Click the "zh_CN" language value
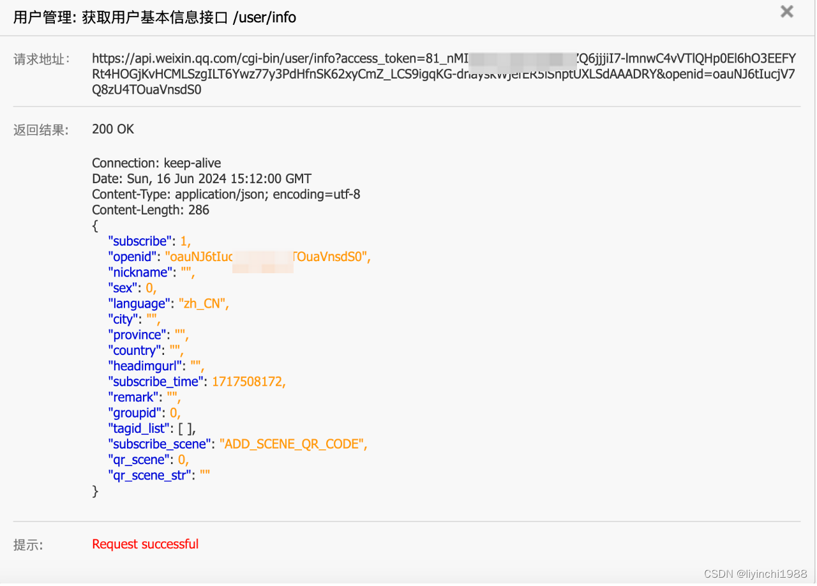The image size is (817, 586). click(203, 304)
